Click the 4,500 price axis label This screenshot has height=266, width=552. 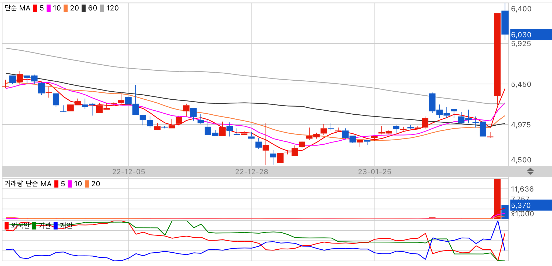click(521, 160)
